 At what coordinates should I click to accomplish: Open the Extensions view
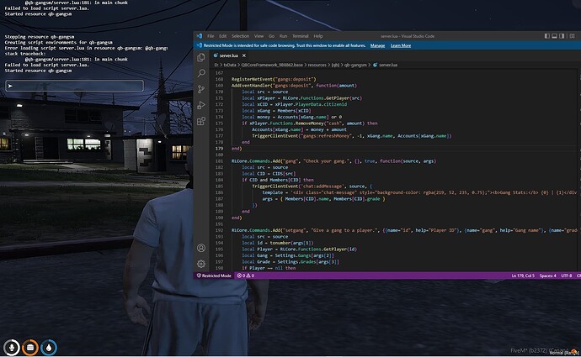tap(201, 123)
